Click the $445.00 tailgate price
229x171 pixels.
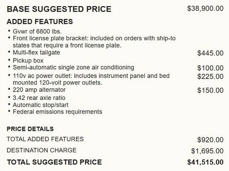210,53
